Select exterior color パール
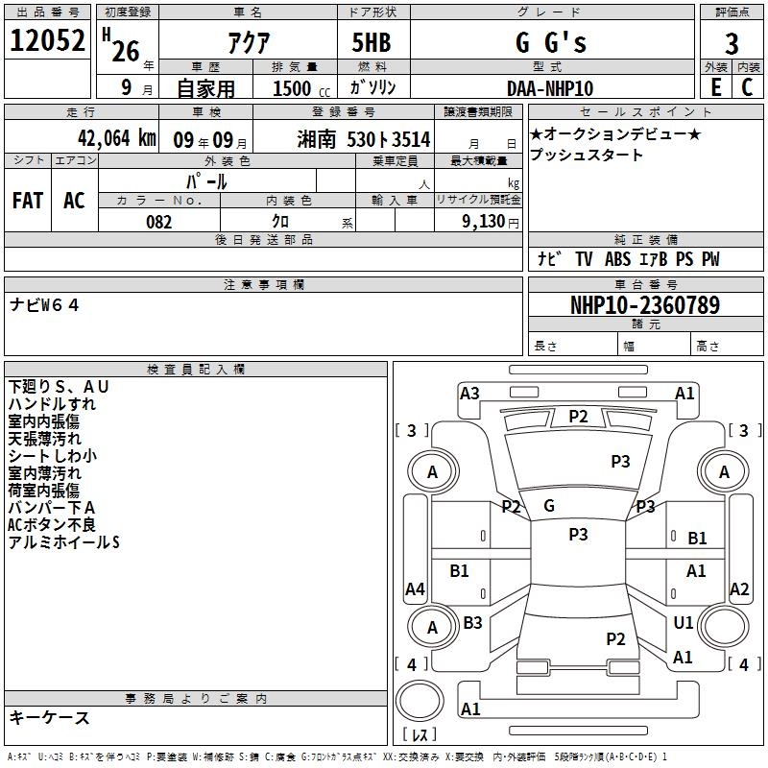The width and height of the screenshot is (768, 768). (x=206, y=182)
